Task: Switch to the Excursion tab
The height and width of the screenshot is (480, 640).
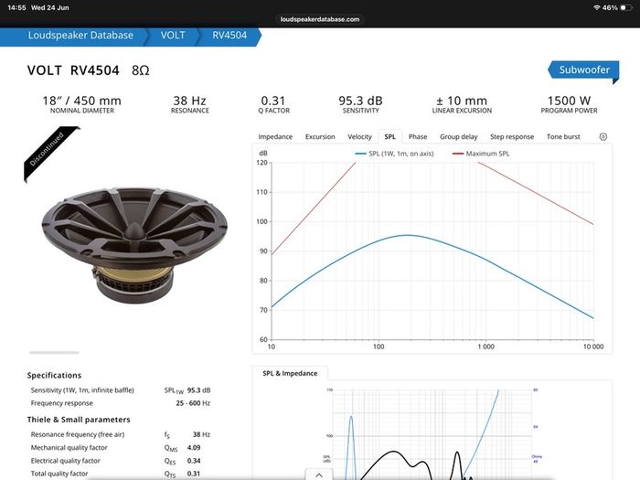Action: click(x=320, y=137)
